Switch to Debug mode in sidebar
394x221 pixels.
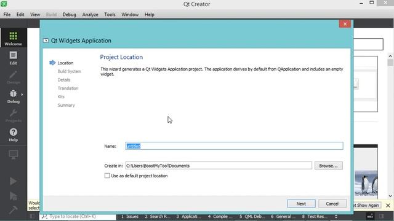[14, 96]
